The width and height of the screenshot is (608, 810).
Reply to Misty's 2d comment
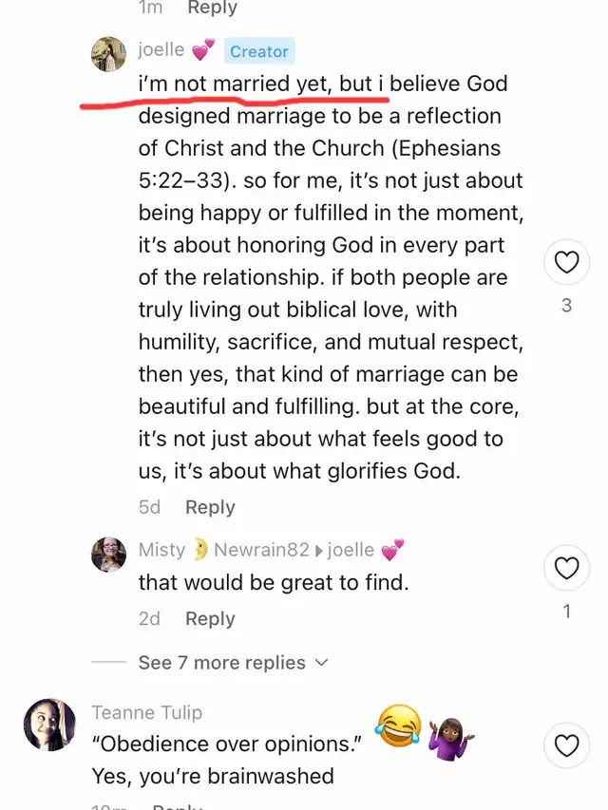click(210, 618)
